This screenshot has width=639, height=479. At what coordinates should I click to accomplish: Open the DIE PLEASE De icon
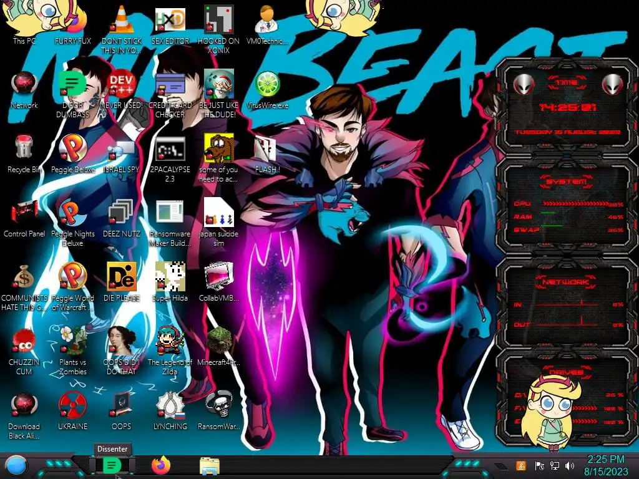(122, 282)
